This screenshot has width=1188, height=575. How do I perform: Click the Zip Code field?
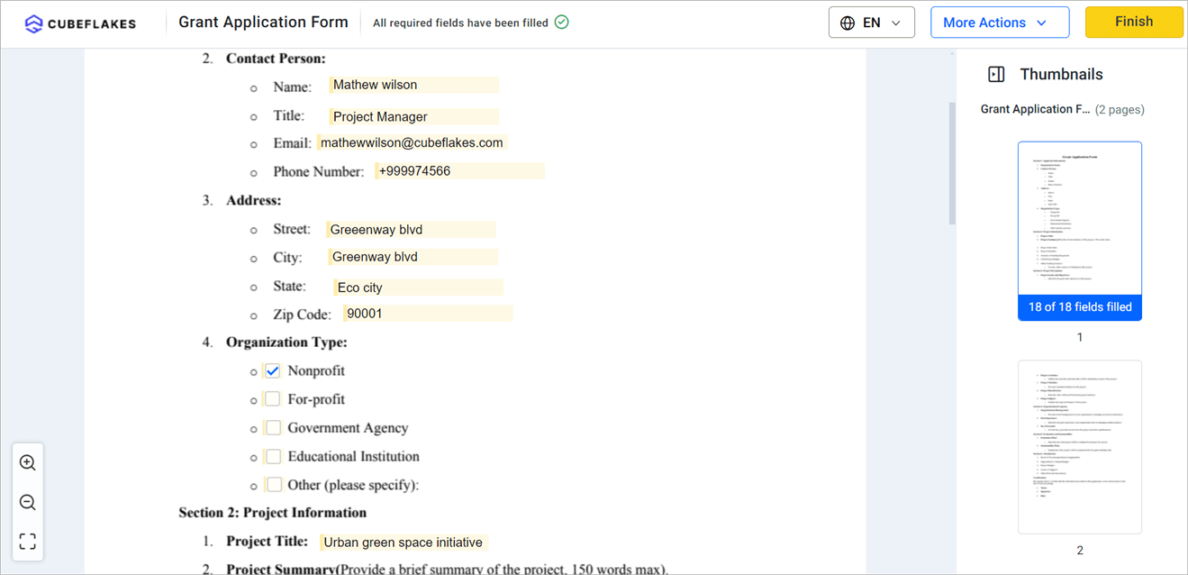coord(427,314)
